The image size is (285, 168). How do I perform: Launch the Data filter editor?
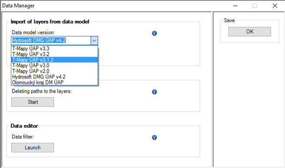(x=33, y=148)
